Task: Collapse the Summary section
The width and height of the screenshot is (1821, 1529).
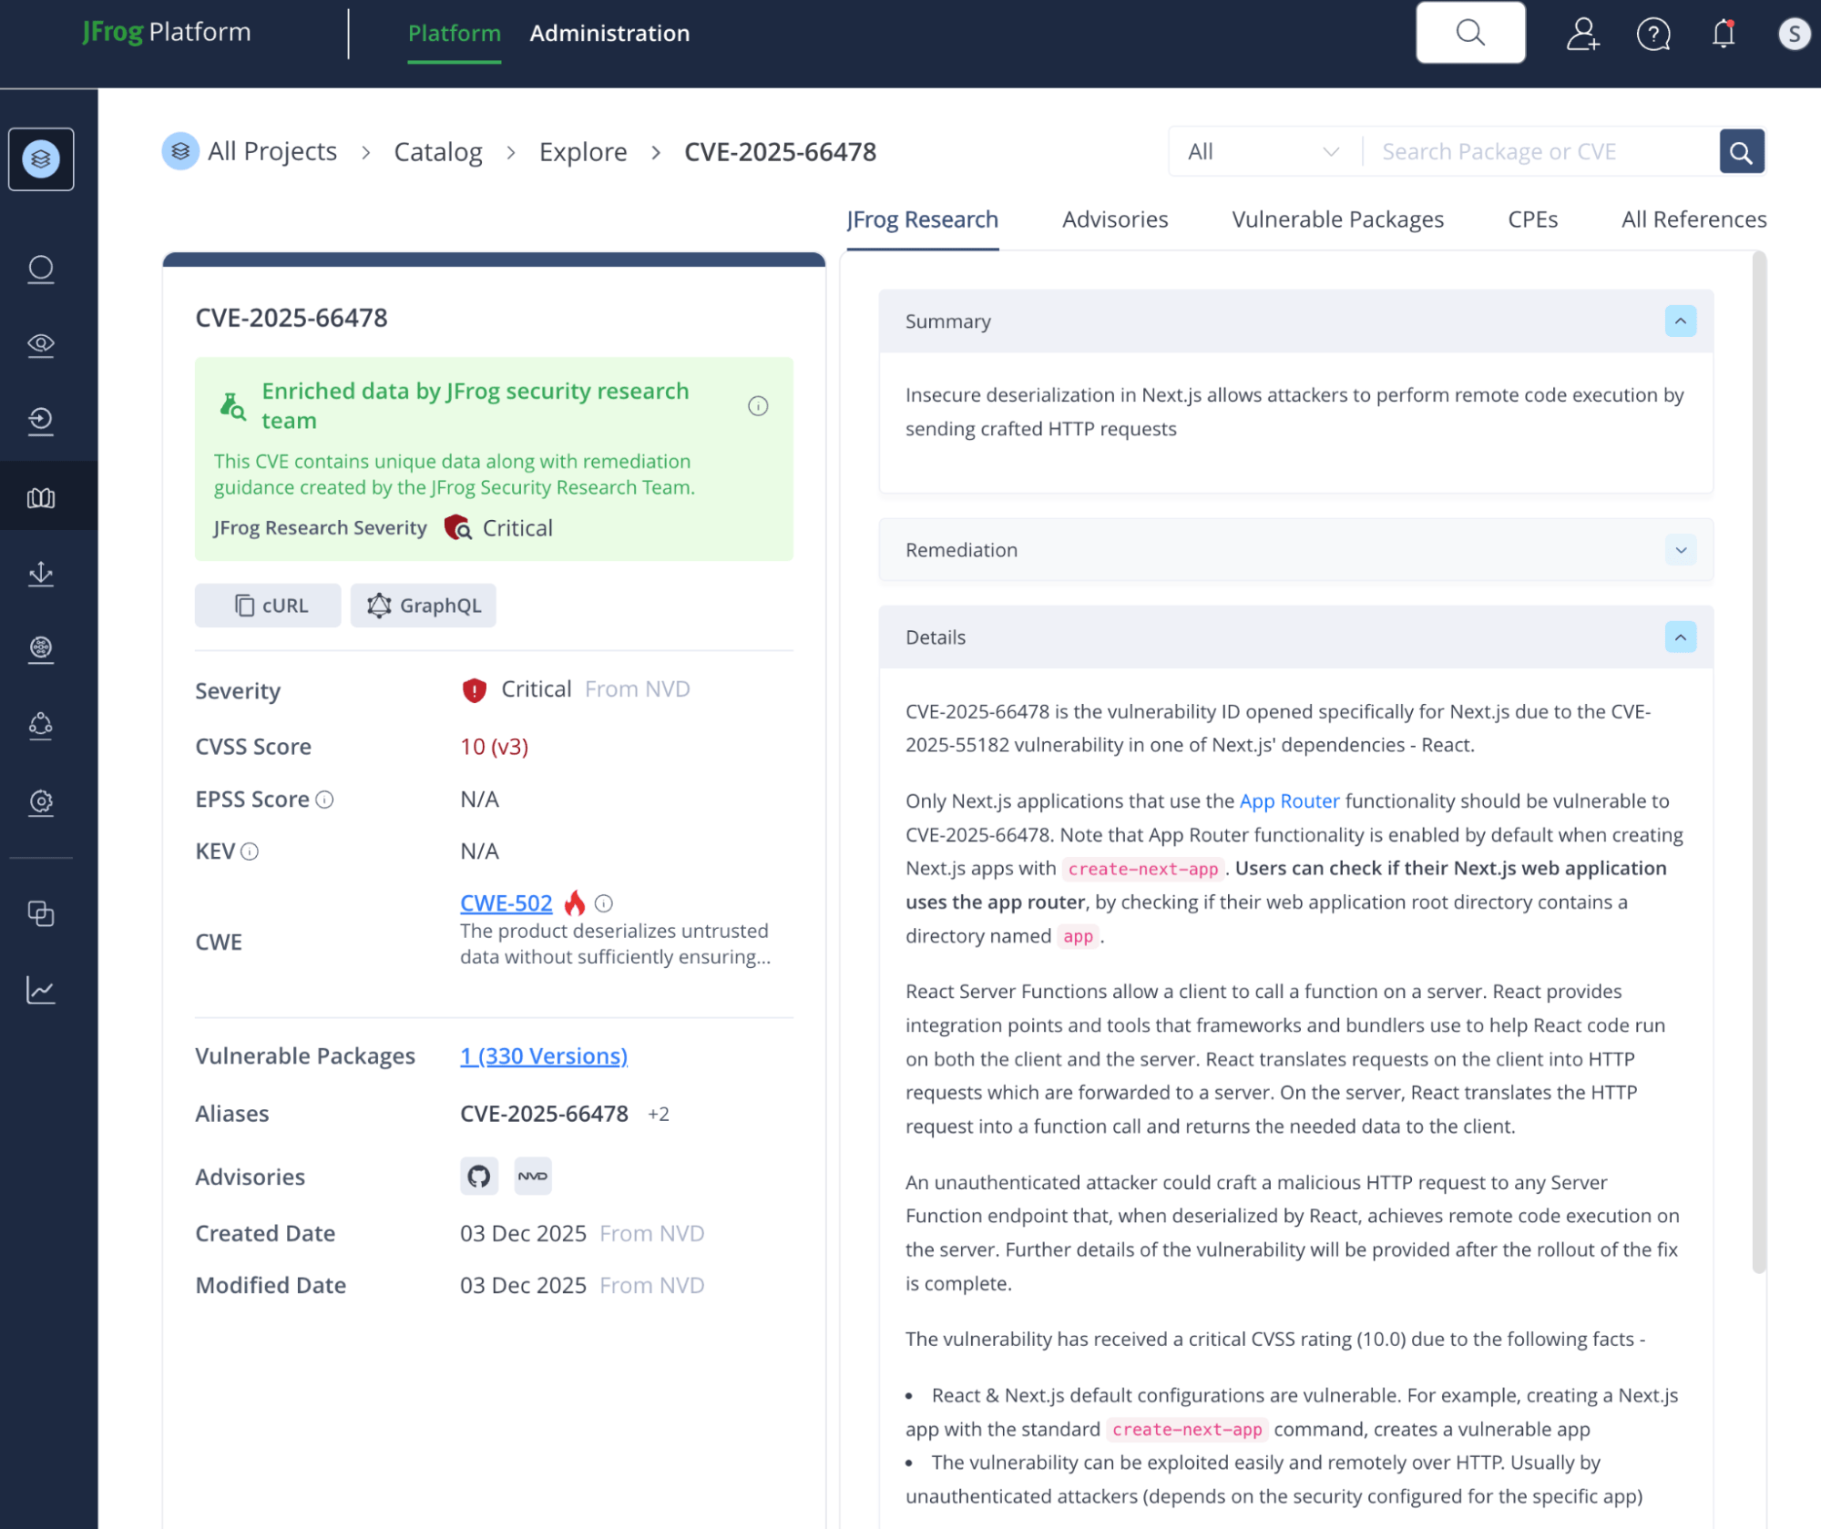Action: (x=1681, y=321)
